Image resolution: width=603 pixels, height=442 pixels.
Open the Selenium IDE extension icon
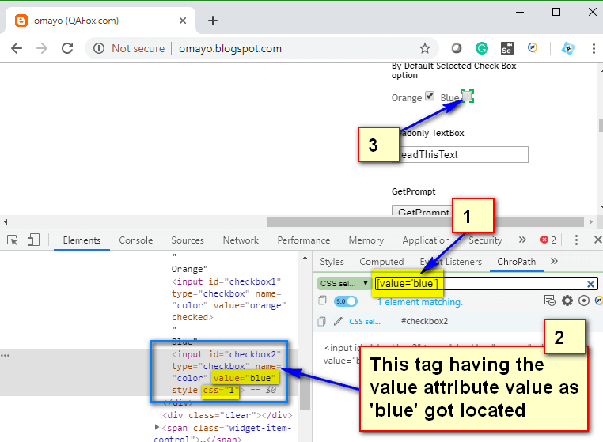coord(507,48)
